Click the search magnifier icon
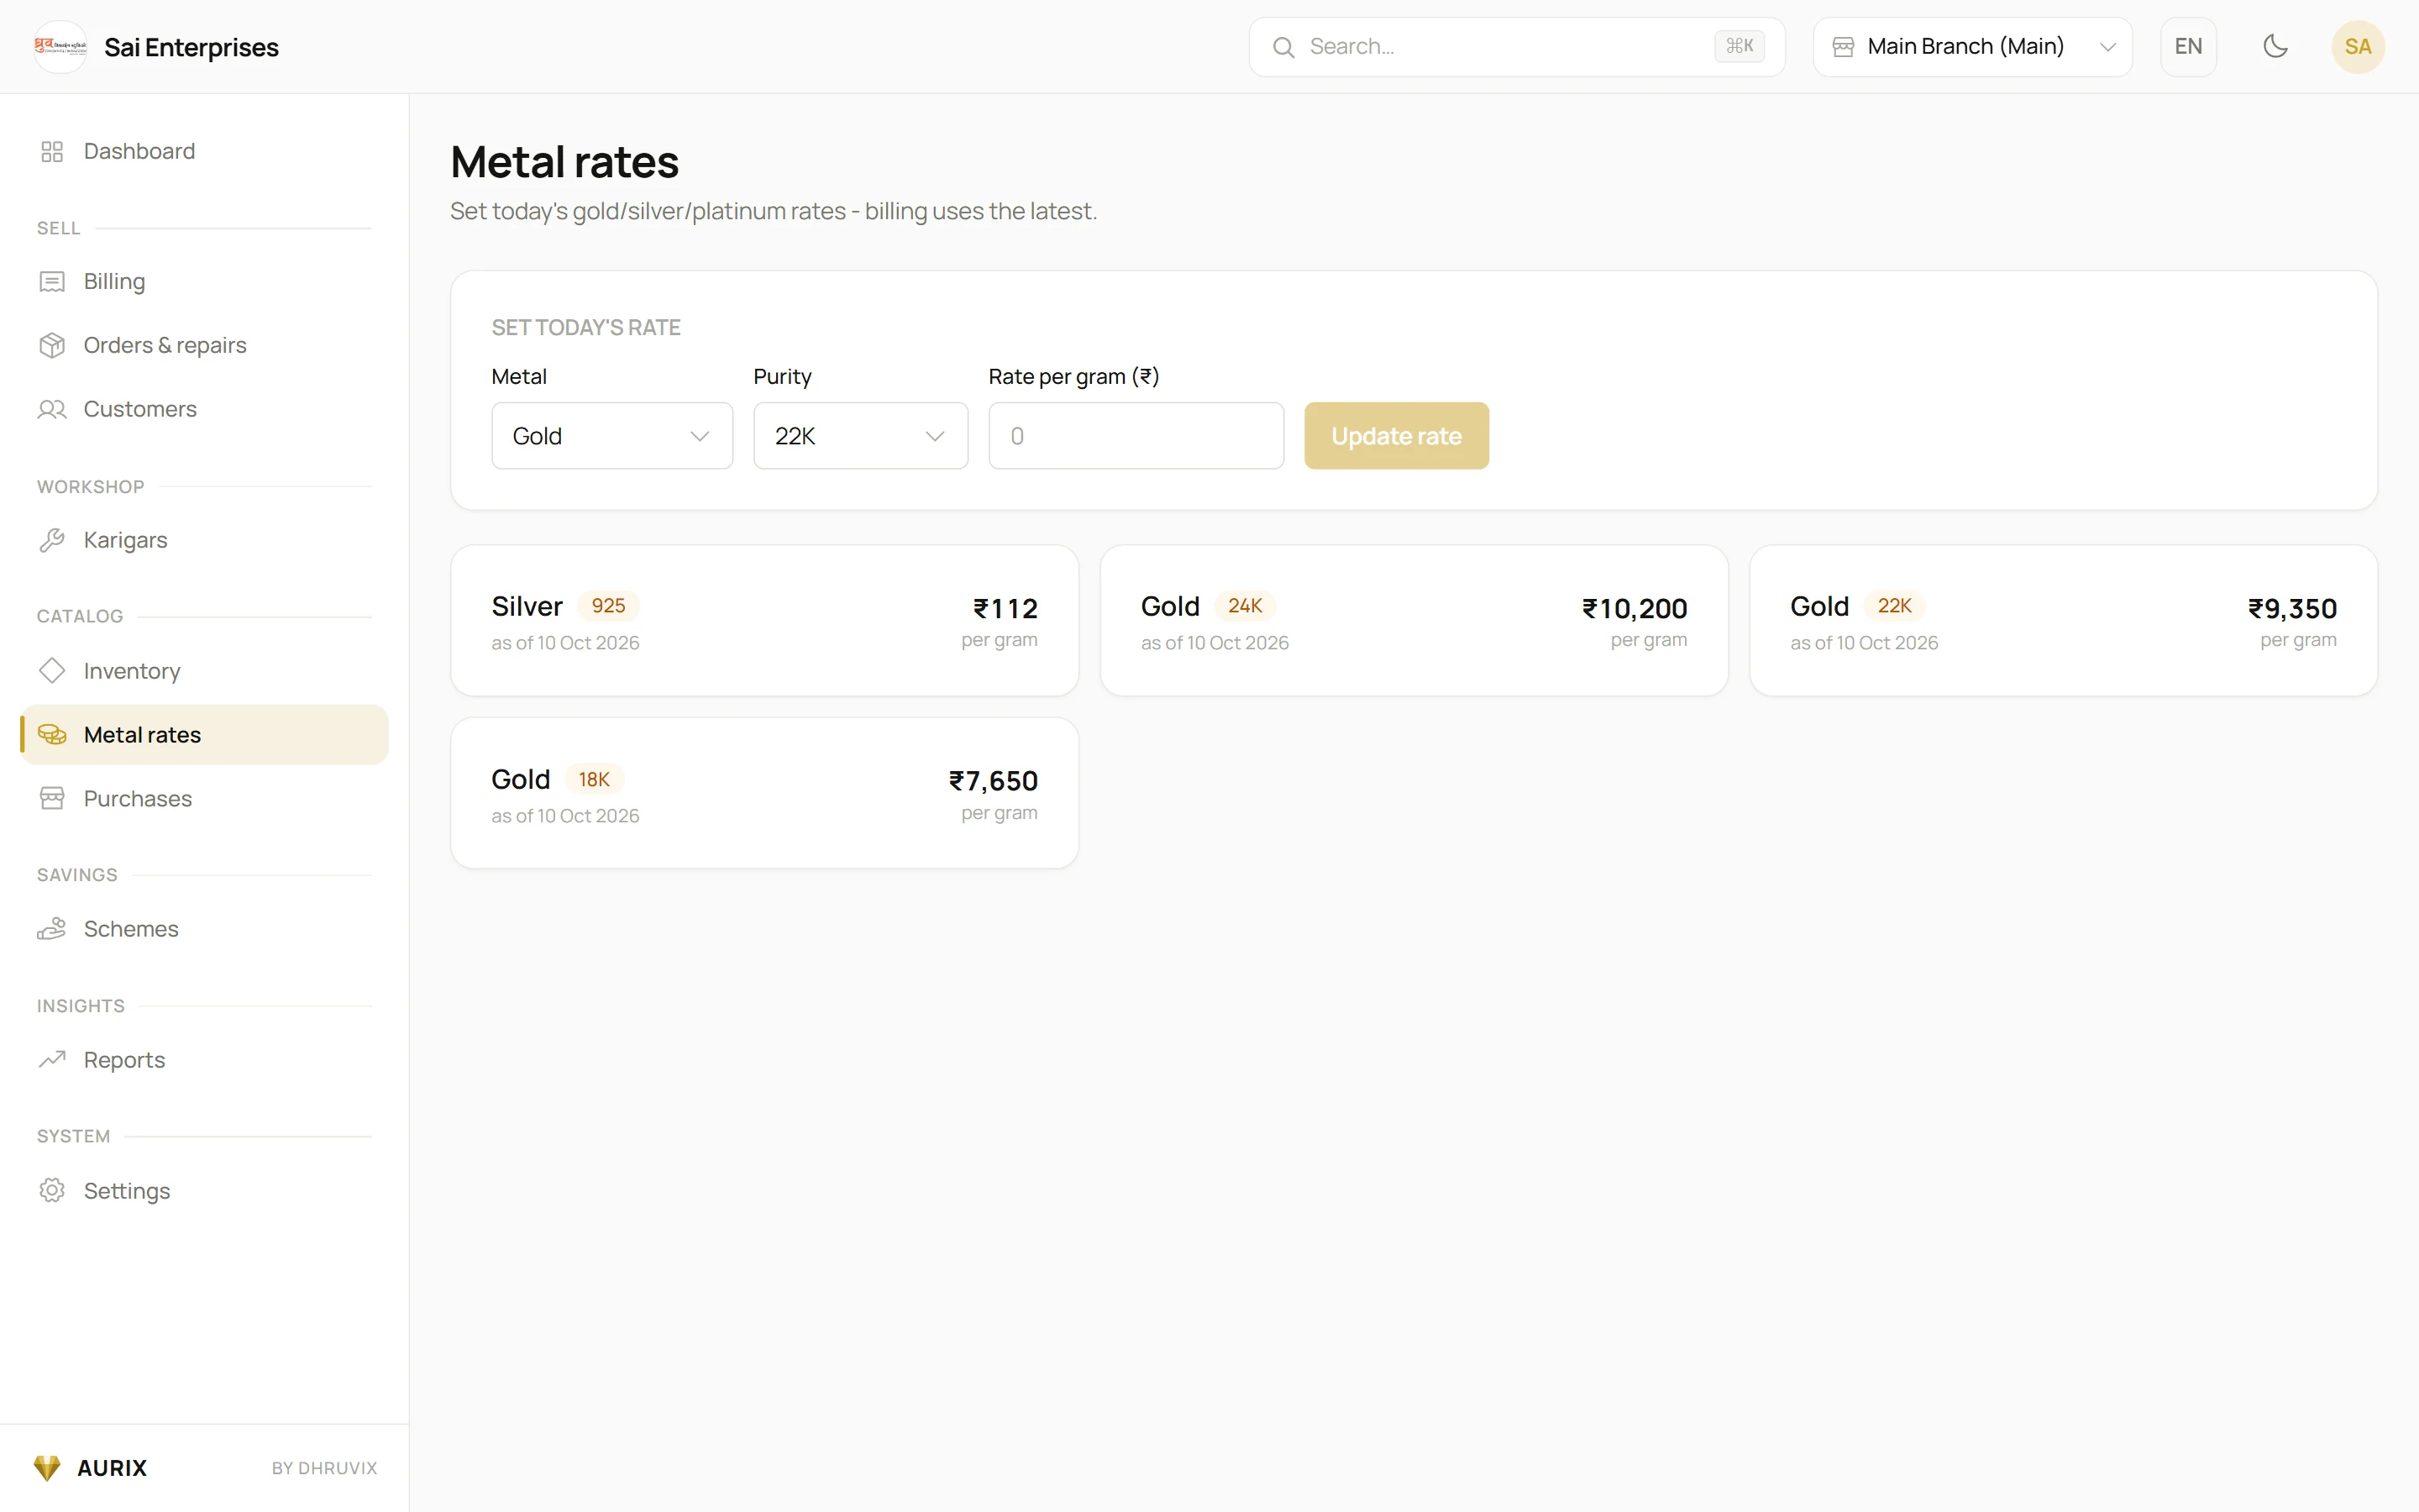This screenshot has height=1512, width=2419. (1283, 47)
